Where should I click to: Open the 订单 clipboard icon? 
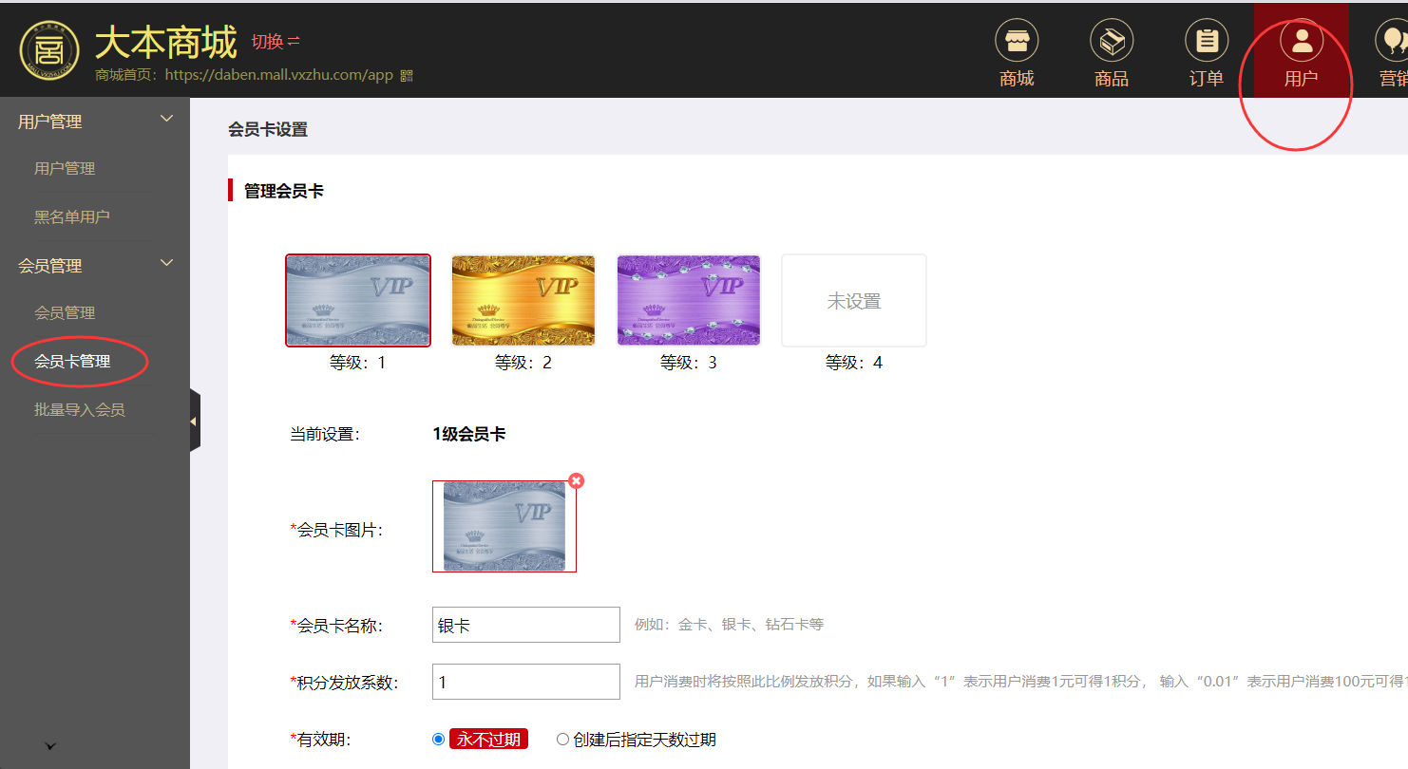click(x=1206, y=43)
